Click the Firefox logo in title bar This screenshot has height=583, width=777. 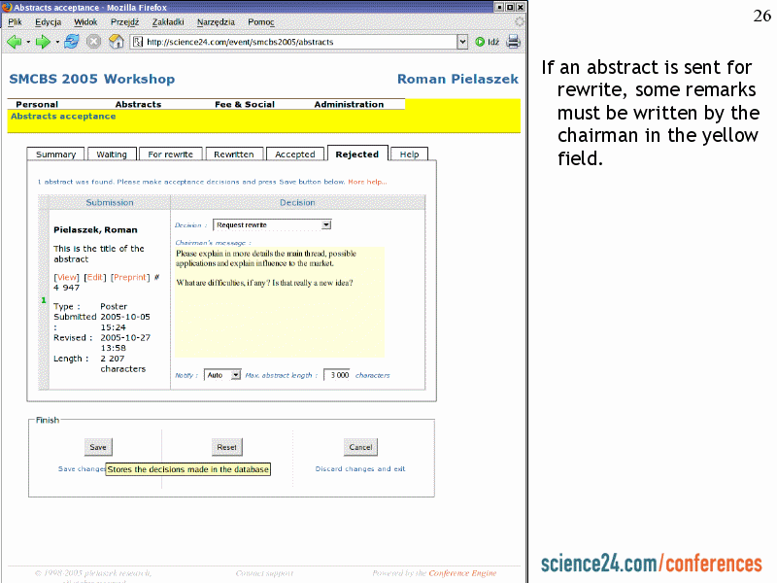tap(7, 7)
